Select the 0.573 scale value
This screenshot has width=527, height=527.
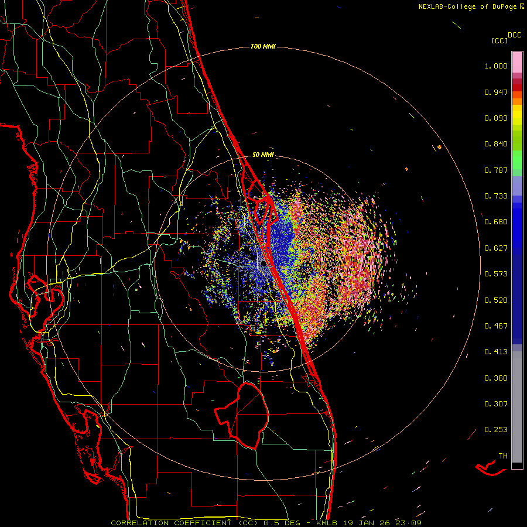[496, 274]
